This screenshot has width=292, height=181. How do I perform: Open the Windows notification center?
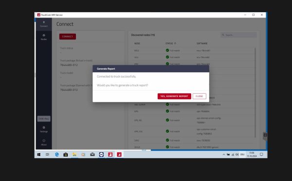261,155
